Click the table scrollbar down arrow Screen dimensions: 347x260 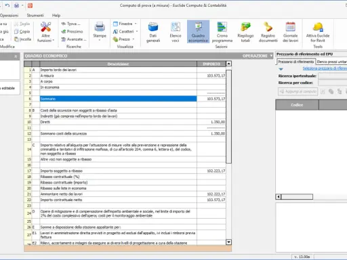(228, 242)
